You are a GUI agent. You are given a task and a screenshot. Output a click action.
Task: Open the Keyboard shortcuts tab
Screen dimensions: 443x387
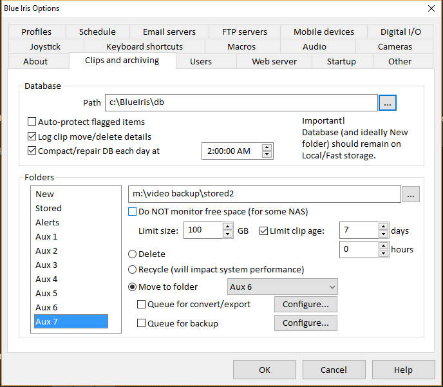click(x=144, y=46)
